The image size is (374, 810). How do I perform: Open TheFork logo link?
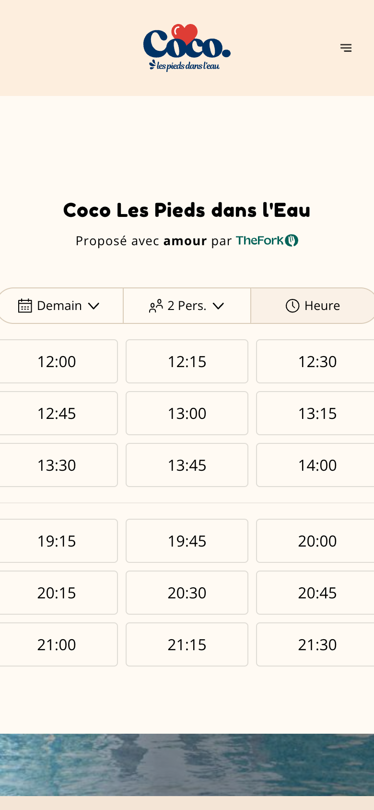[267, 240]
